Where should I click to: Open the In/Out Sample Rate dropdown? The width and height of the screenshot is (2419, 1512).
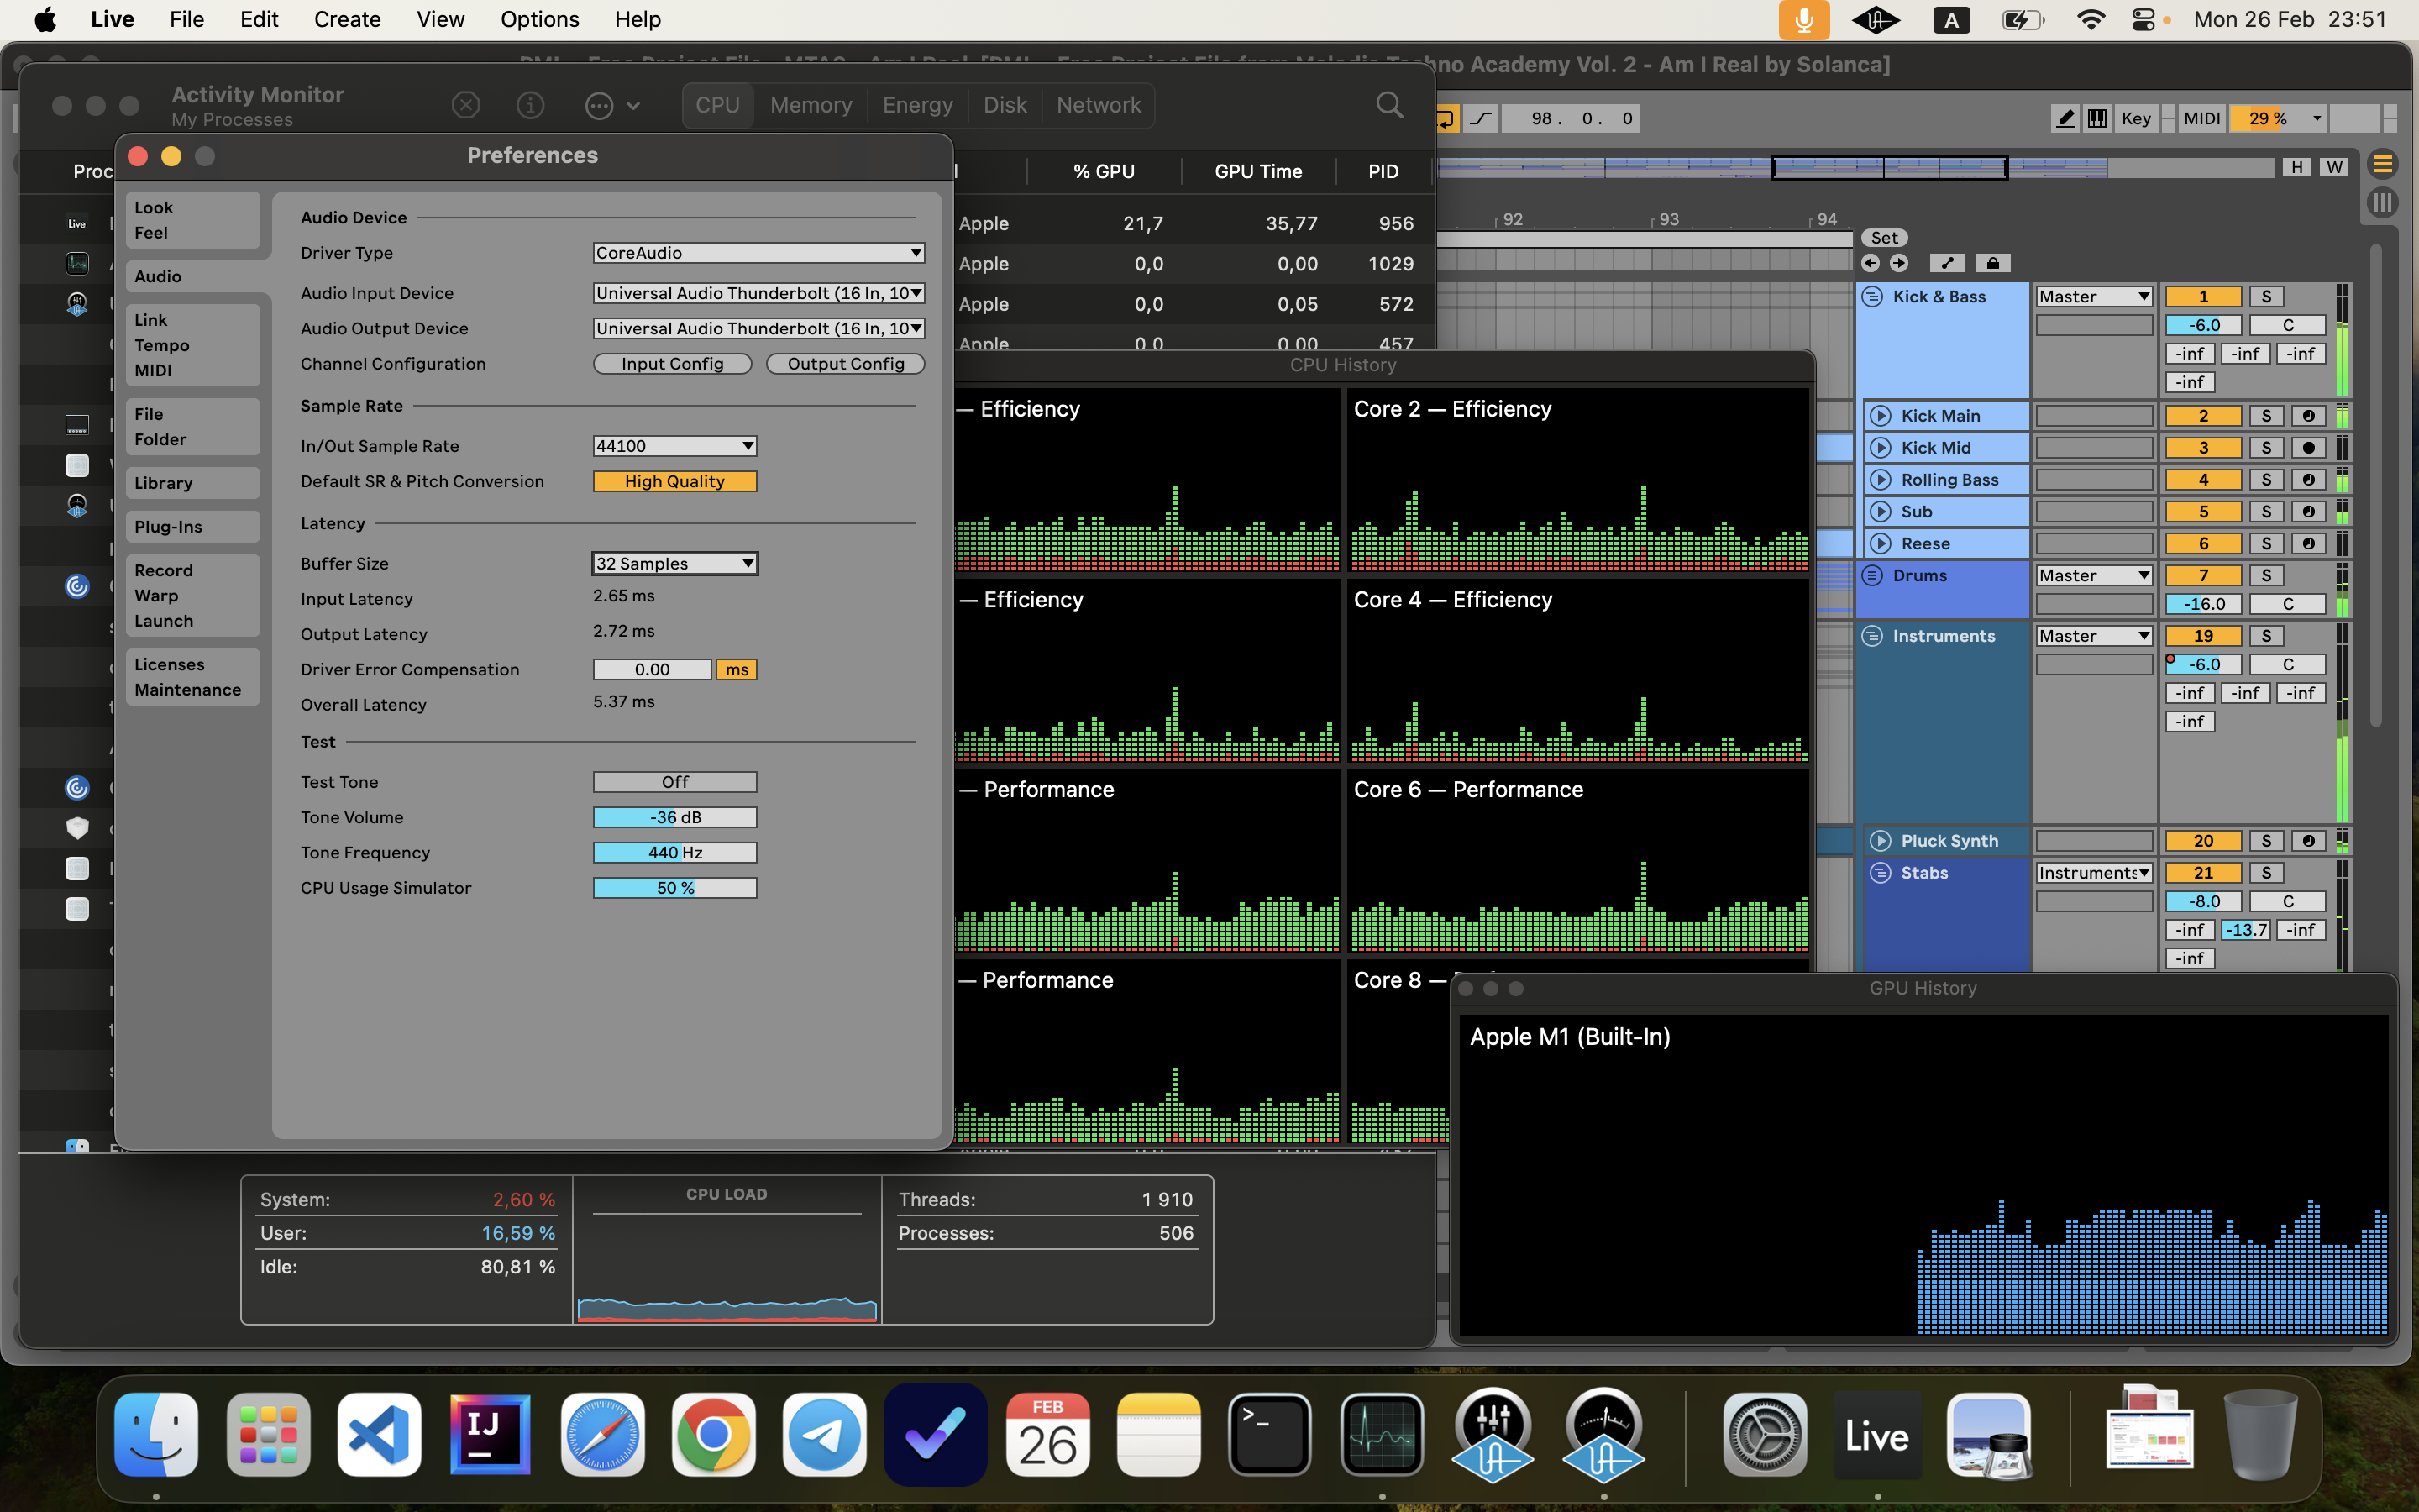point(674,446)
